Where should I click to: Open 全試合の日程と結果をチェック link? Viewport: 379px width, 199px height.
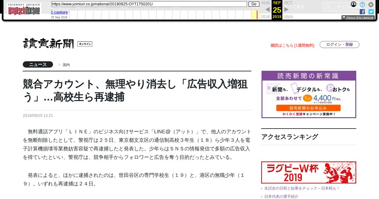click(x=302, y=188)
